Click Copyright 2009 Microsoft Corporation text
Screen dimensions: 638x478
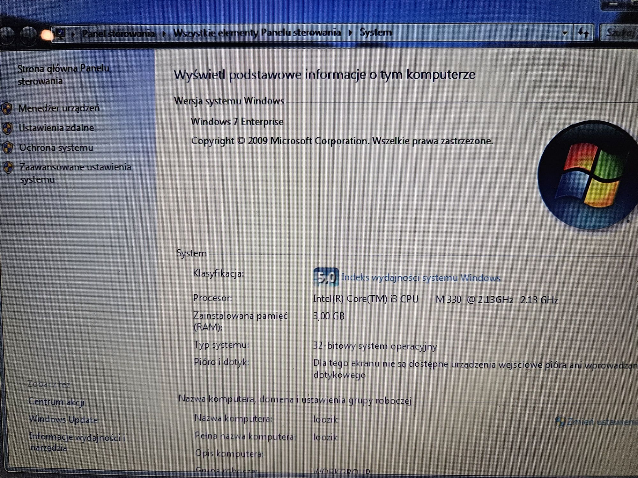342,141
